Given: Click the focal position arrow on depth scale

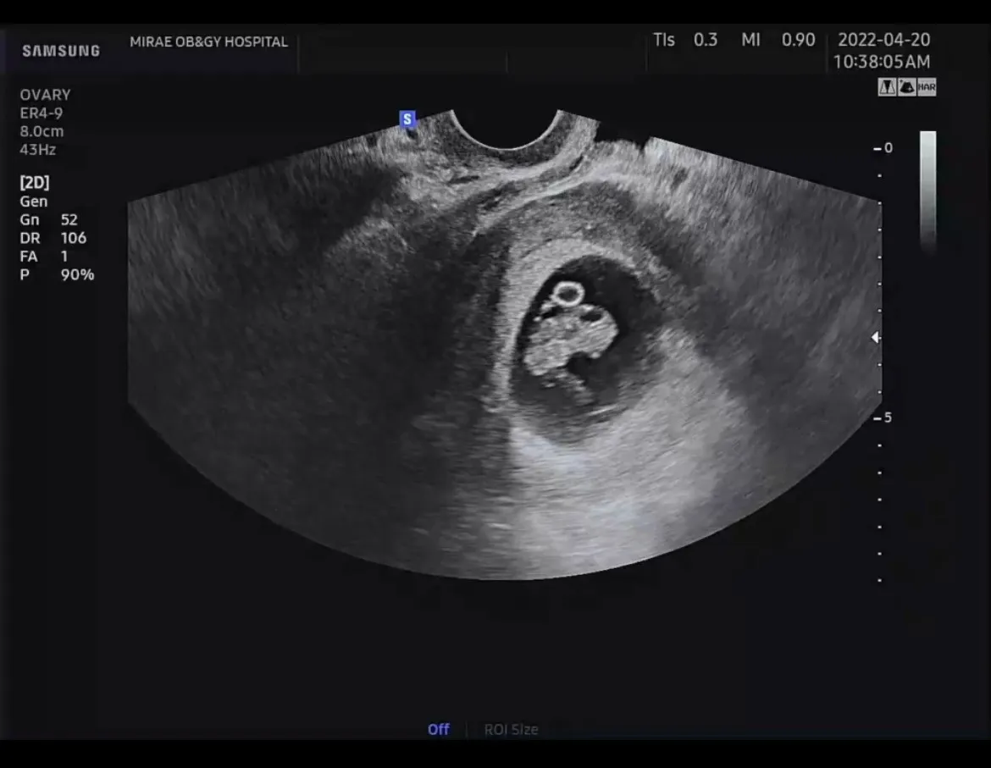Looking at the screenshot, I should (875, 337).
